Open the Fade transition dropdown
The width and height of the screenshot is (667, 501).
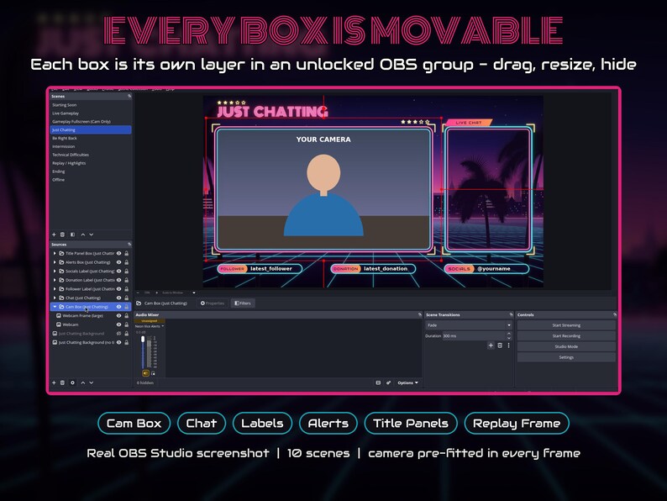(x=469, y=325)
